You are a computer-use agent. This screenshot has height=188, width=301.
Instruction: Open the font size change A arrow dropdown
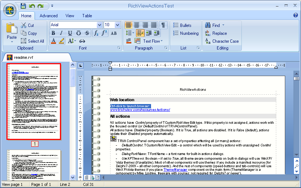[x=72, y=41]
